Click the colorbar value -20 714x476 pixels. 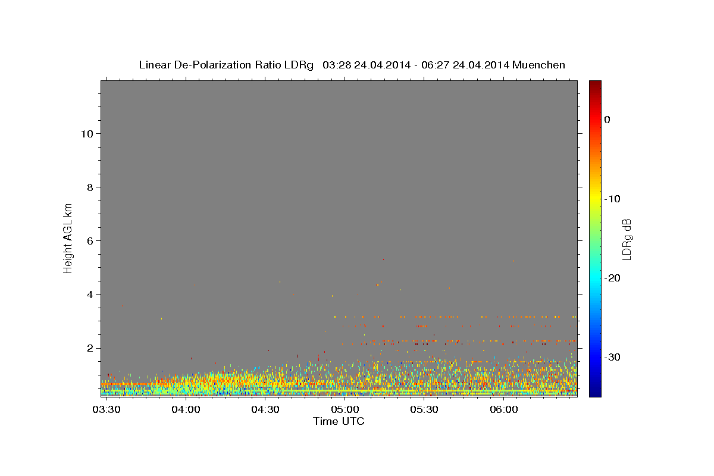click(x=612, y=278)
